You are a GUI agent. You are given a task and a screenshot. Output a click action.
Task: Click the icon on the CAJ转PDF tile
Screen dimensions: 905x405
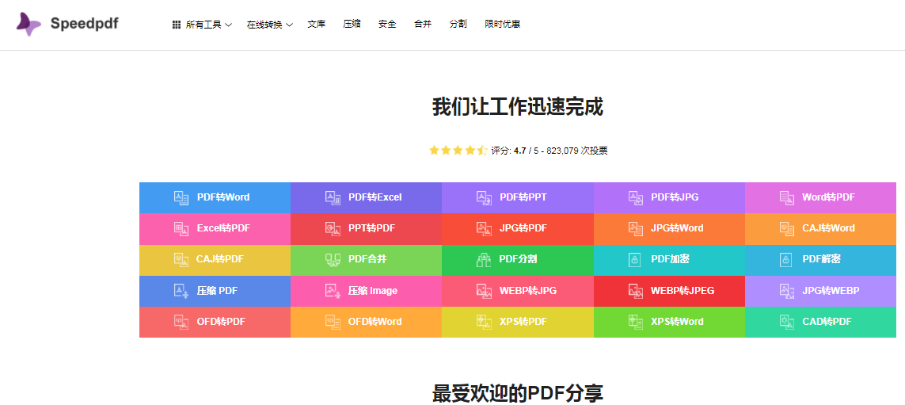click(x=181, y=260)
